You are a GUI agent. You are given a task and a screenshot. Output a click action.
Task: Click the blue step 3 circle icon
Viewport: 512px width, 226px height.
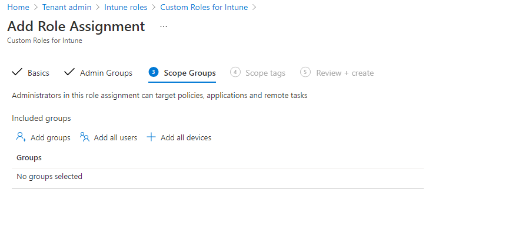pos(154,72)
